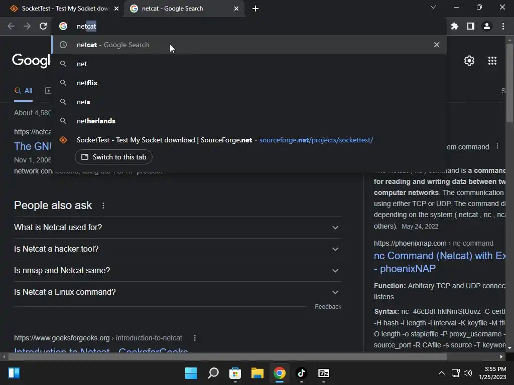Open the Windows Start menu

click(x=191, y=373)
